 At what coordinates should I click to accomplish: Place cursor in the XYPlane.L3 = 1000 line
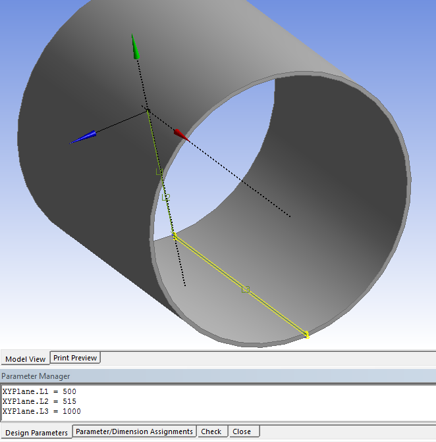(41, 411)
